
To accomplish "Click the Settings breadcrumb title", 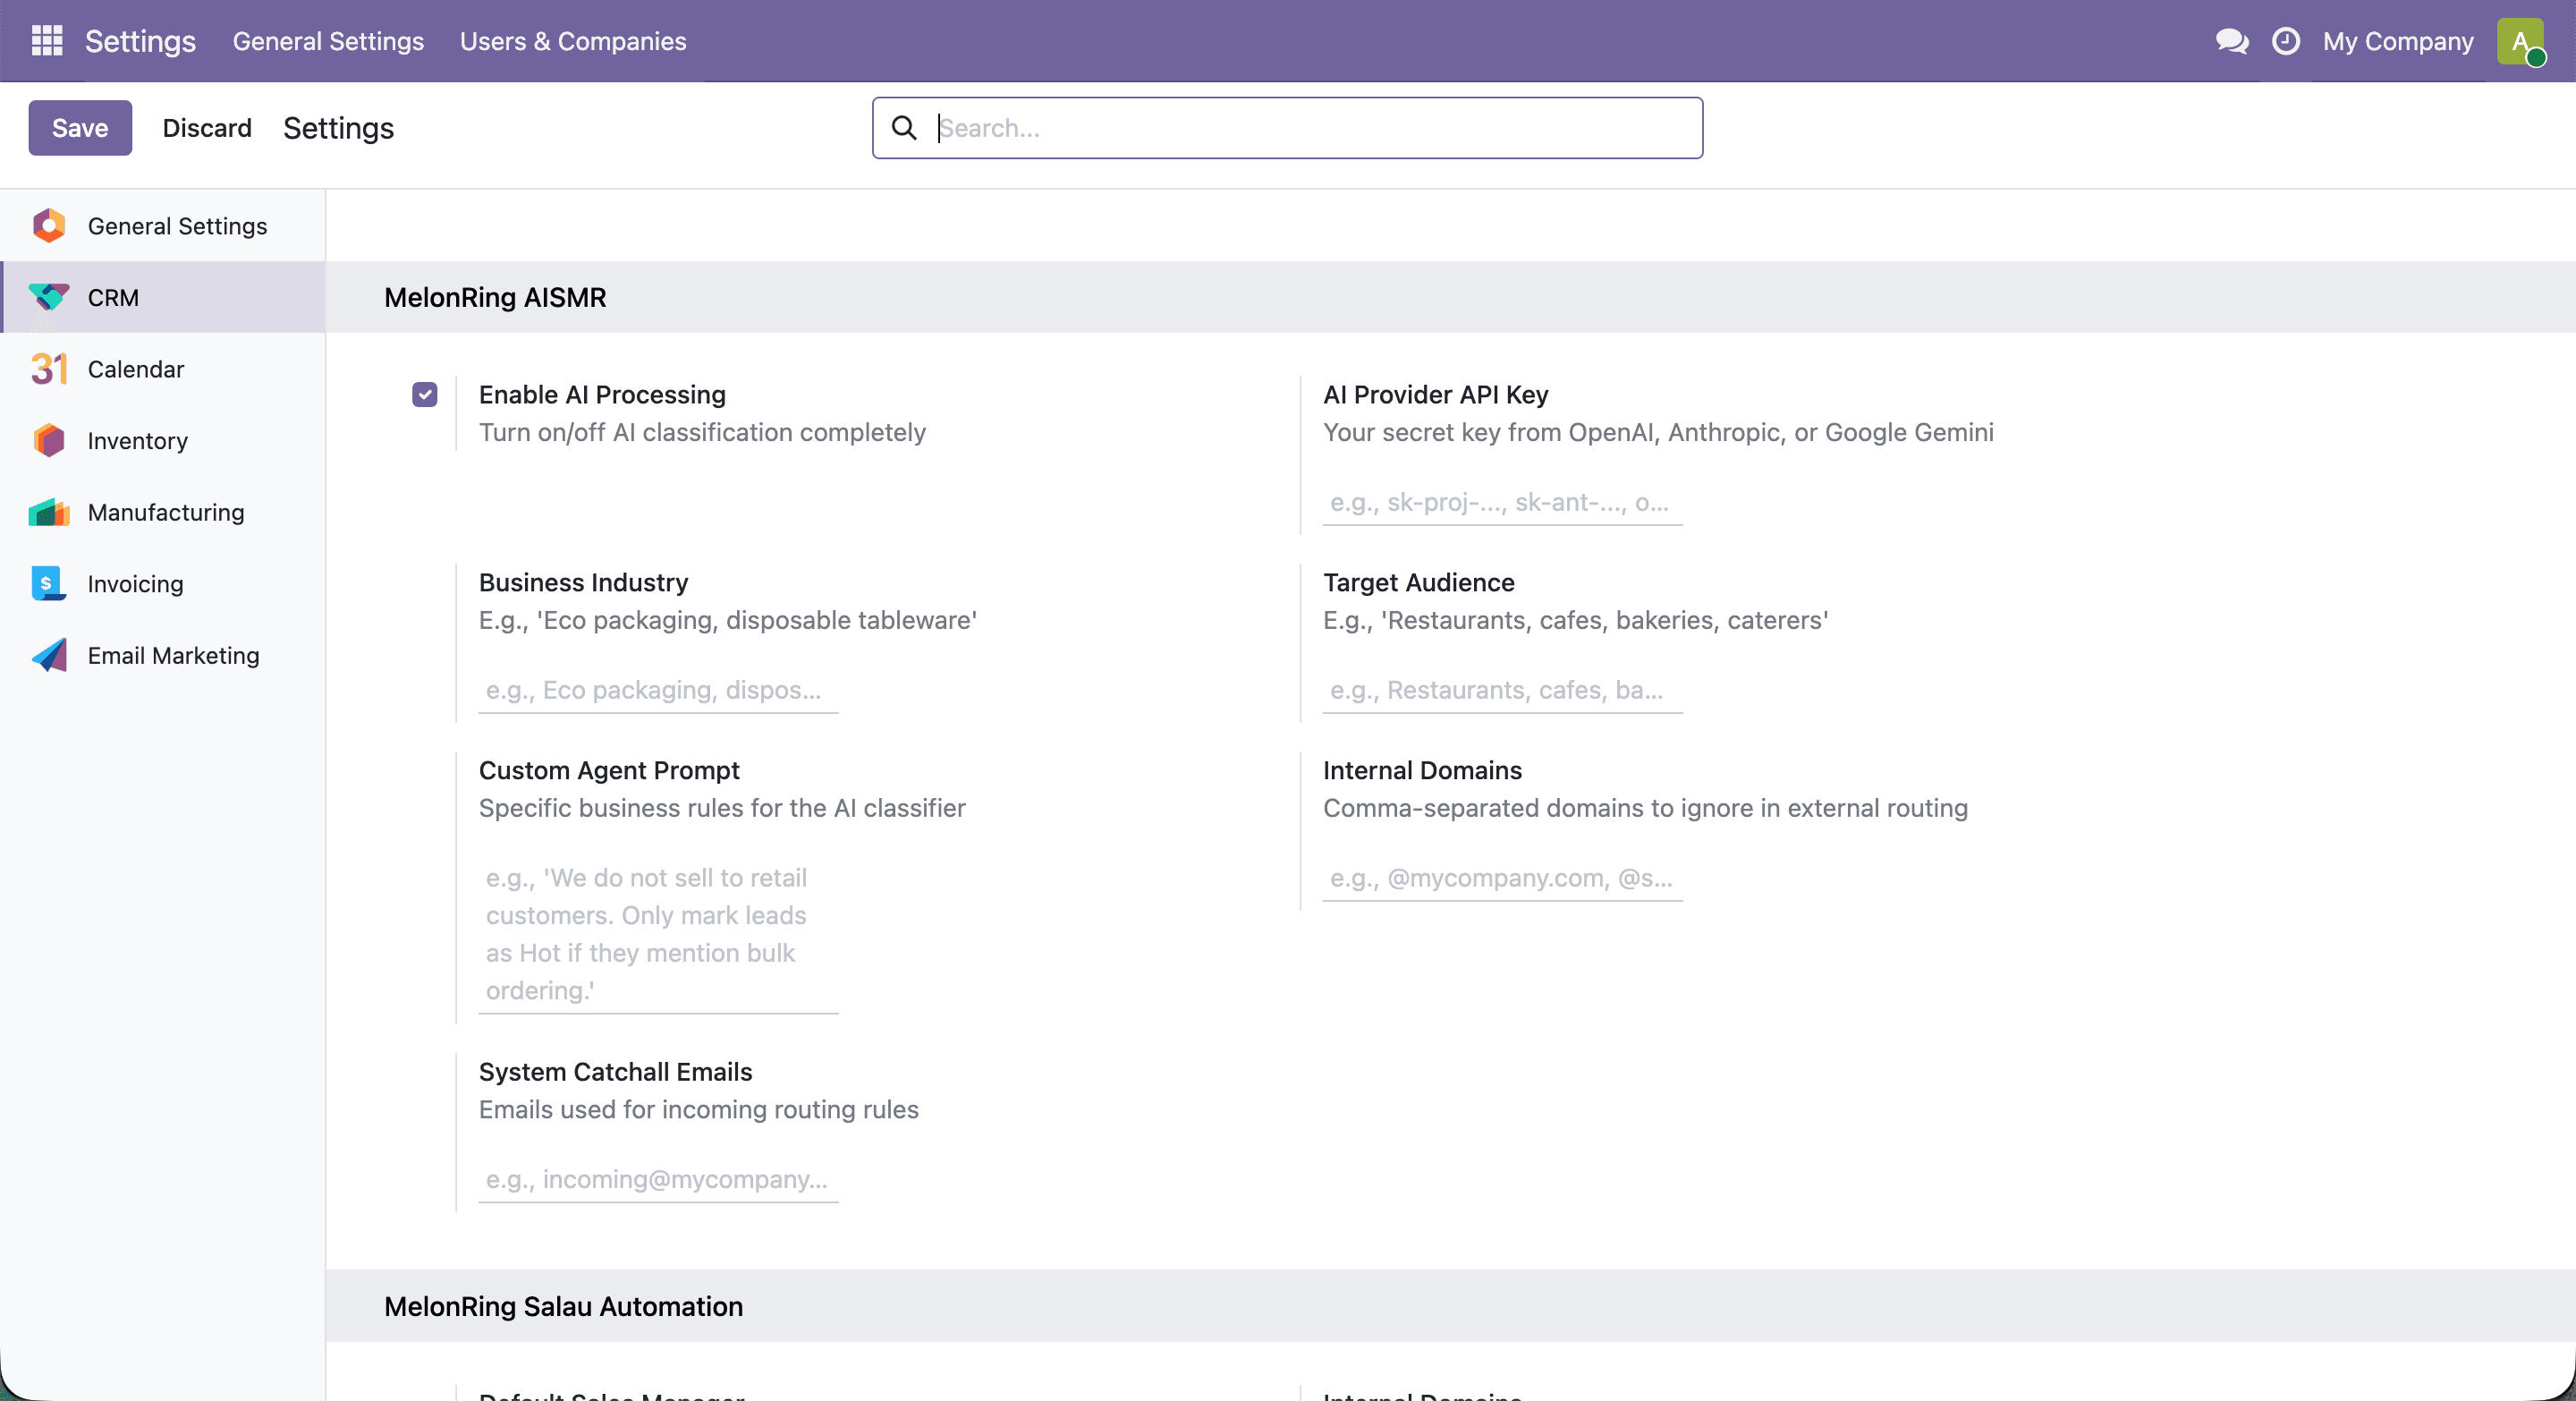I will (338, 128).
